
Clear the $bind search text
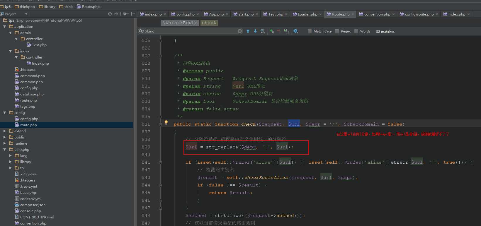click(x=240, y=31)
